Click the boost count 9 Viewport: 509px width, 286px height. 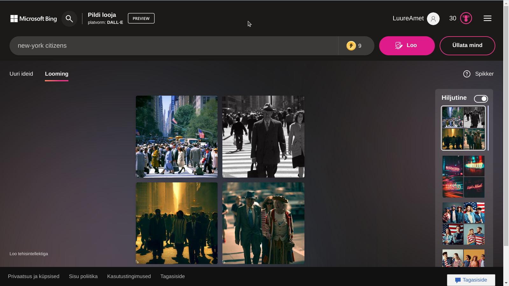360,46
